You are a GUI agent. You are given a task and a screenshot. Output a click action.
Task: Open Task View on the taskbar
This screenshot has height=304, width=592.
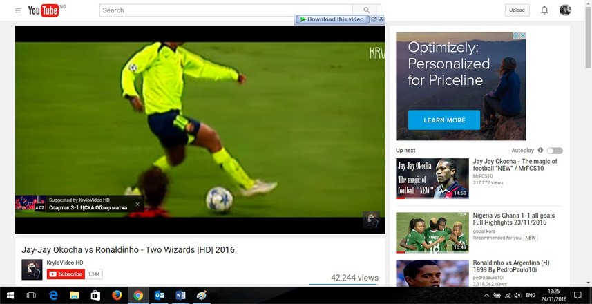(31, 295)
